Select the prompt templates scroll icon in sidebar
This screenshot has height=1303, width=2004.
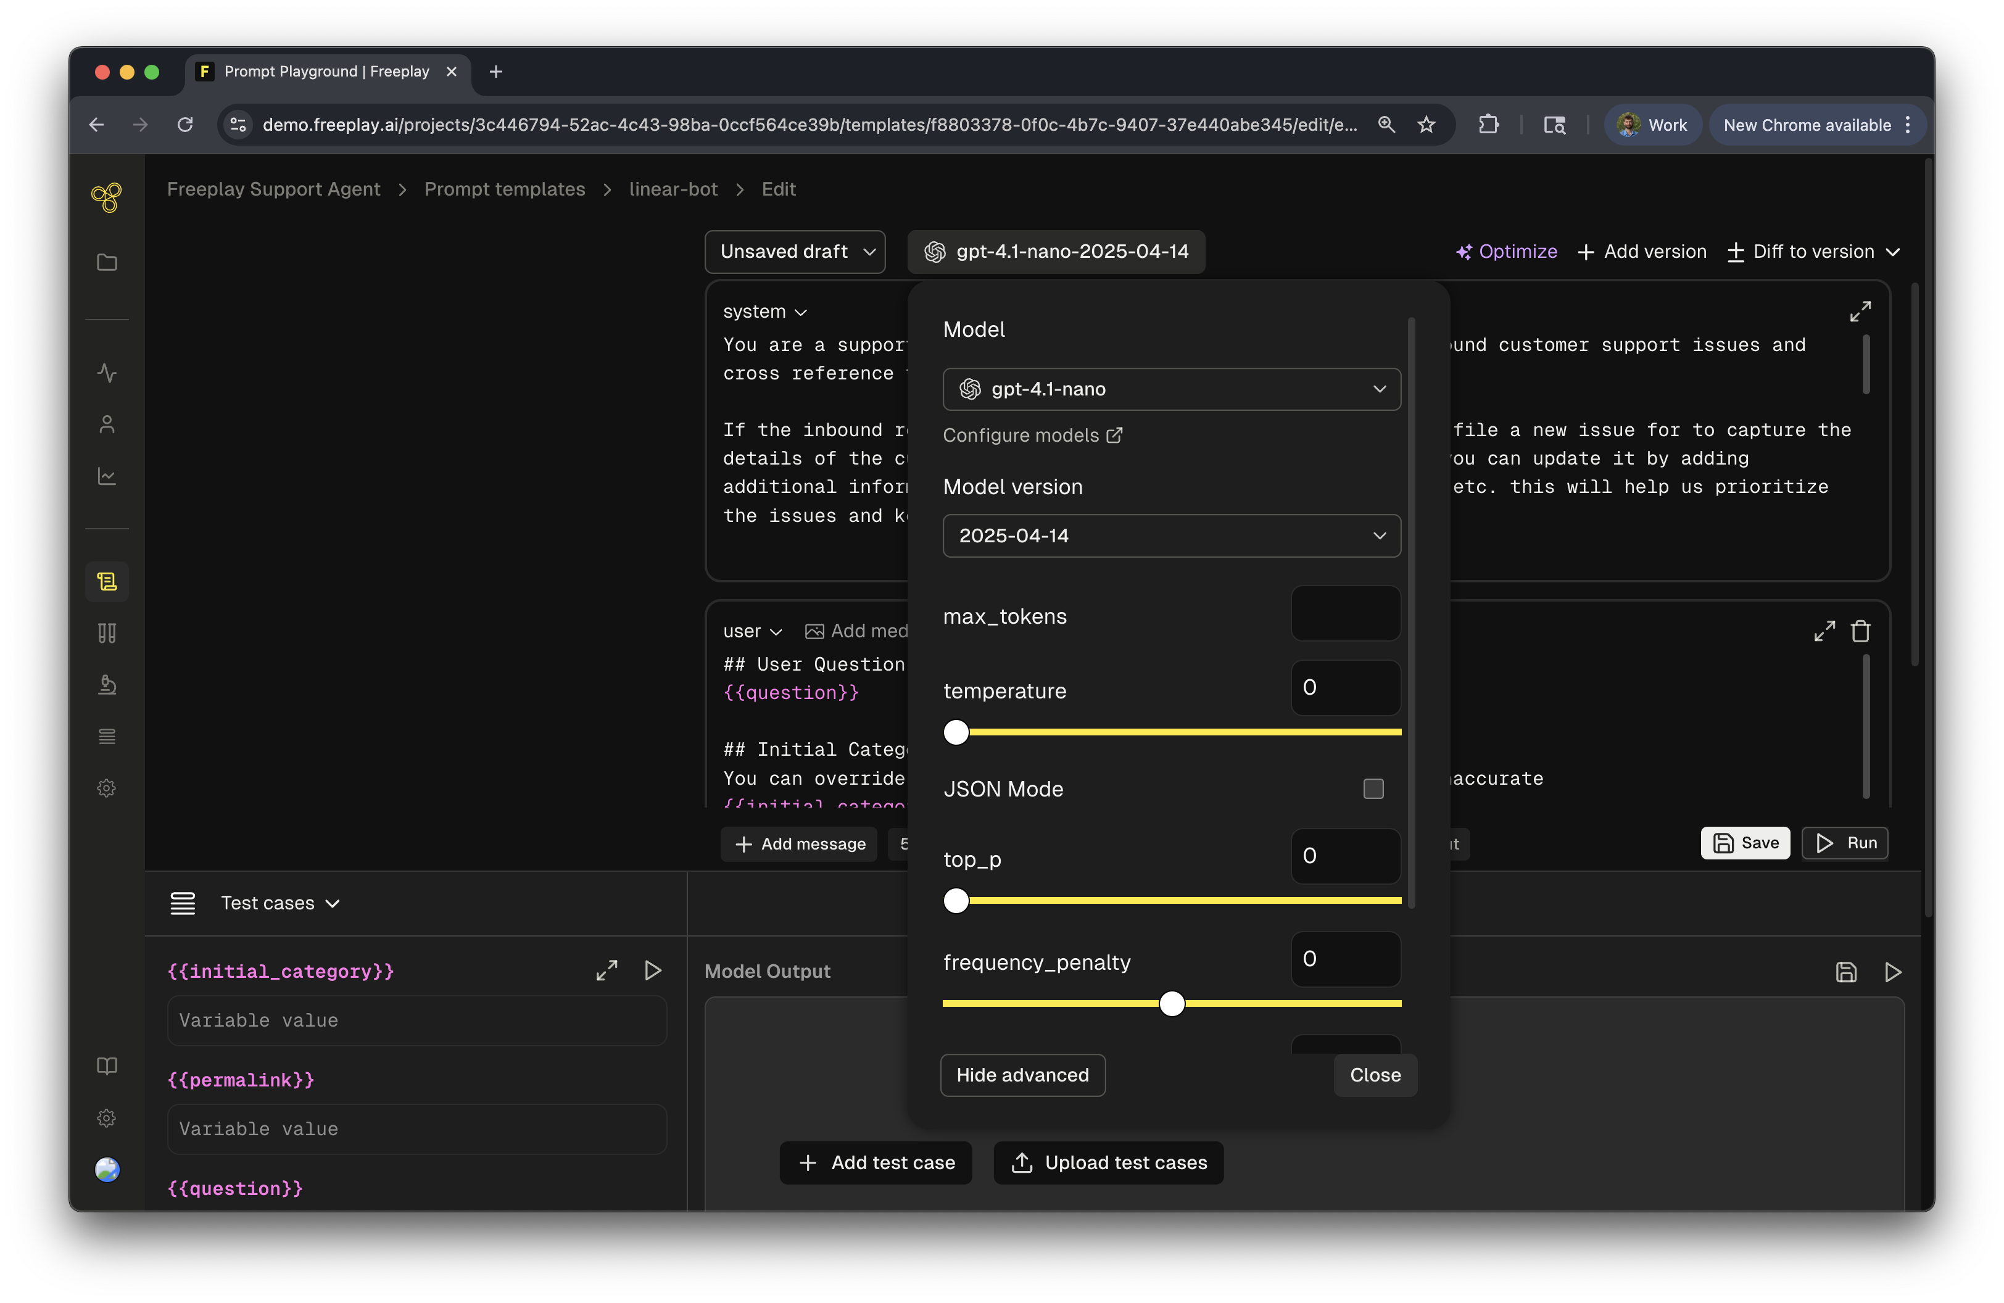click(x=107, y=582)
